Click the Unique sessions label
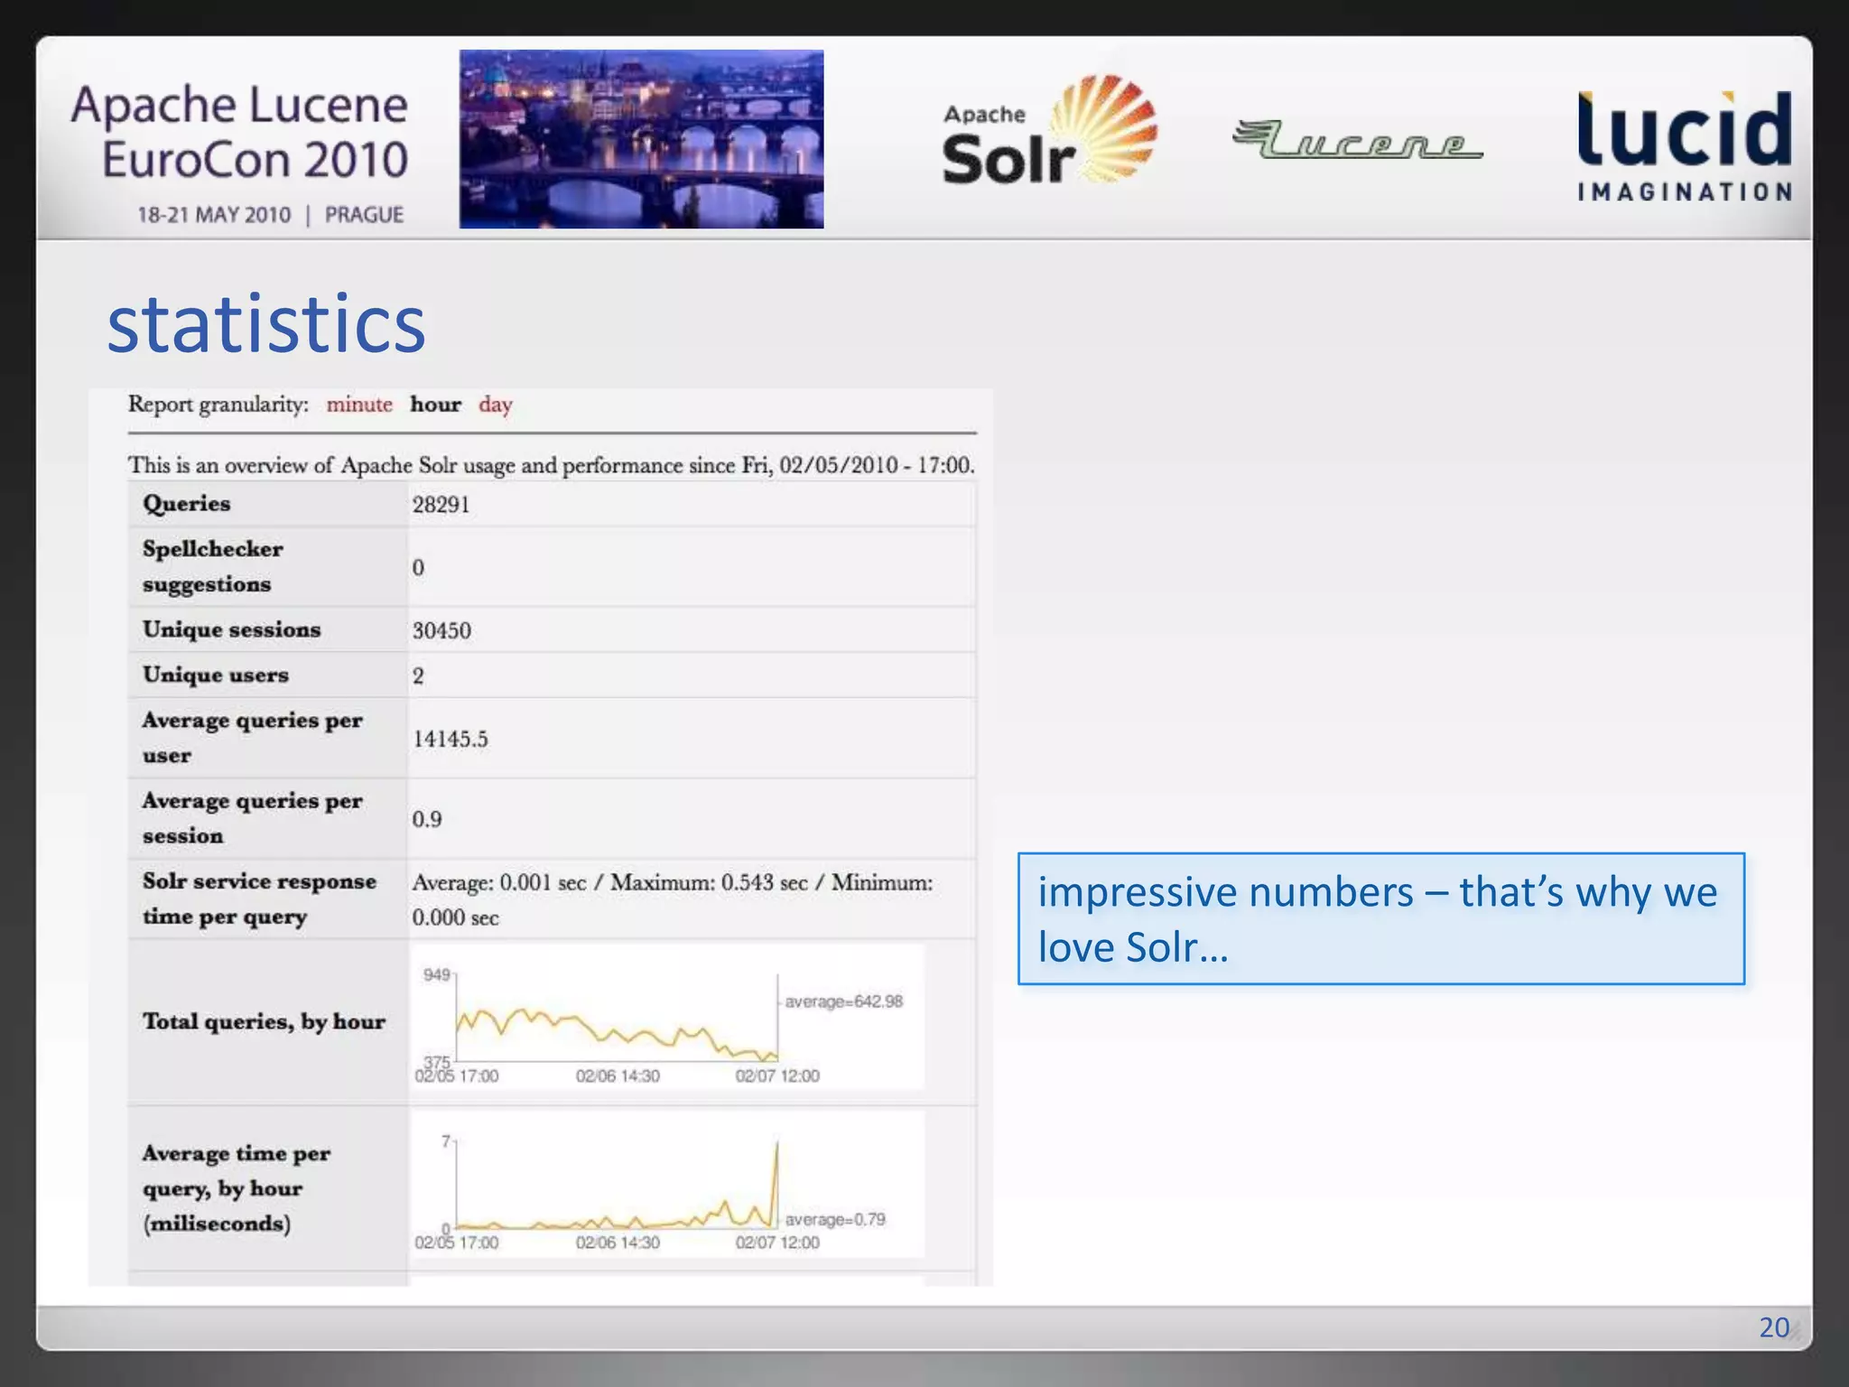1849x1387 pixels. click(231, 629)
